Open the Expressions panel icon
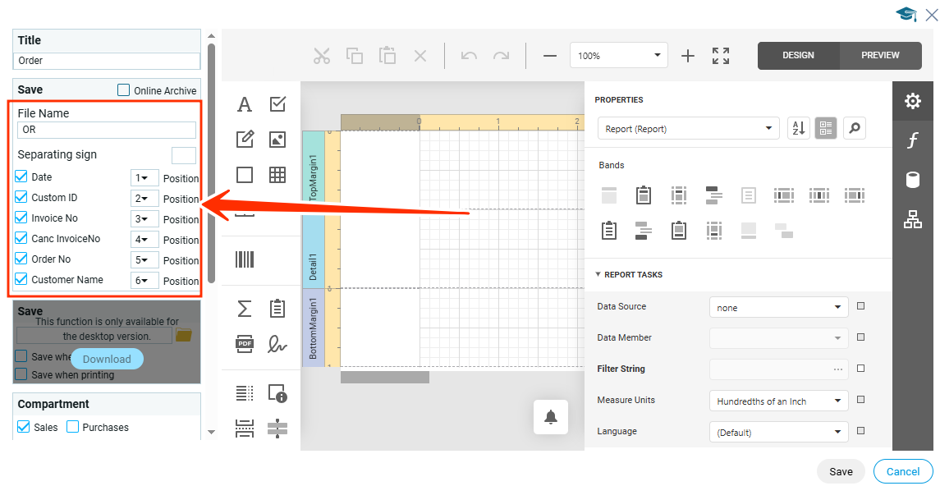The width and height of the screenshot is (940, 486). click(912, 140)
